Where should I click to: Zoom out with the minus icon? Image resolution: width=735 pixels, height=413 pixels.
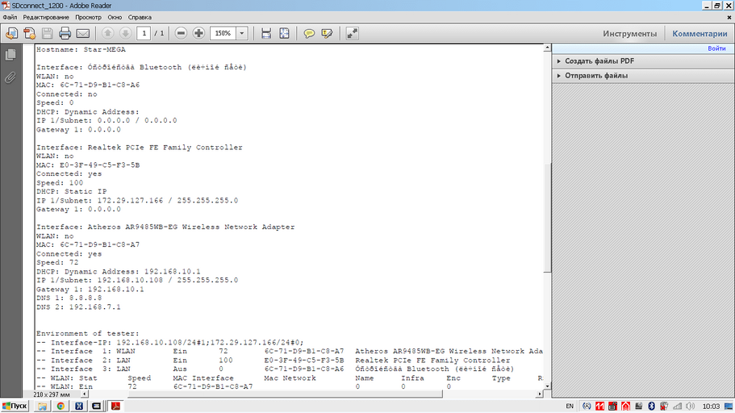[181, 33]
